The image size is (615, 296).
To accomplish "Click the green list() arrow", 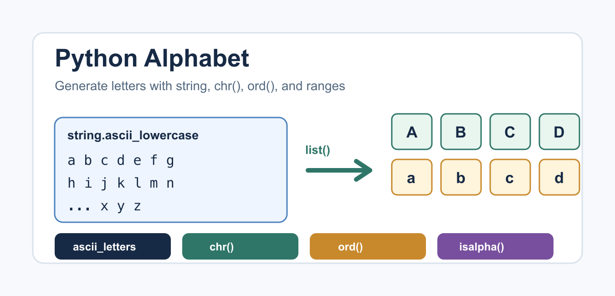I will point(339,170).
